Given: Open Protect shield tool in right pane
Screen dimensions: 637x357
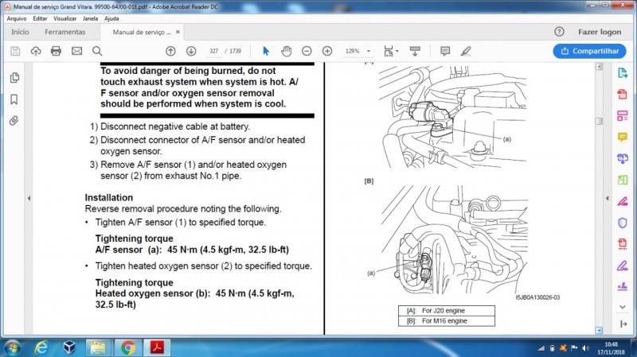Looking at the screenshot, I should point(623,223).
